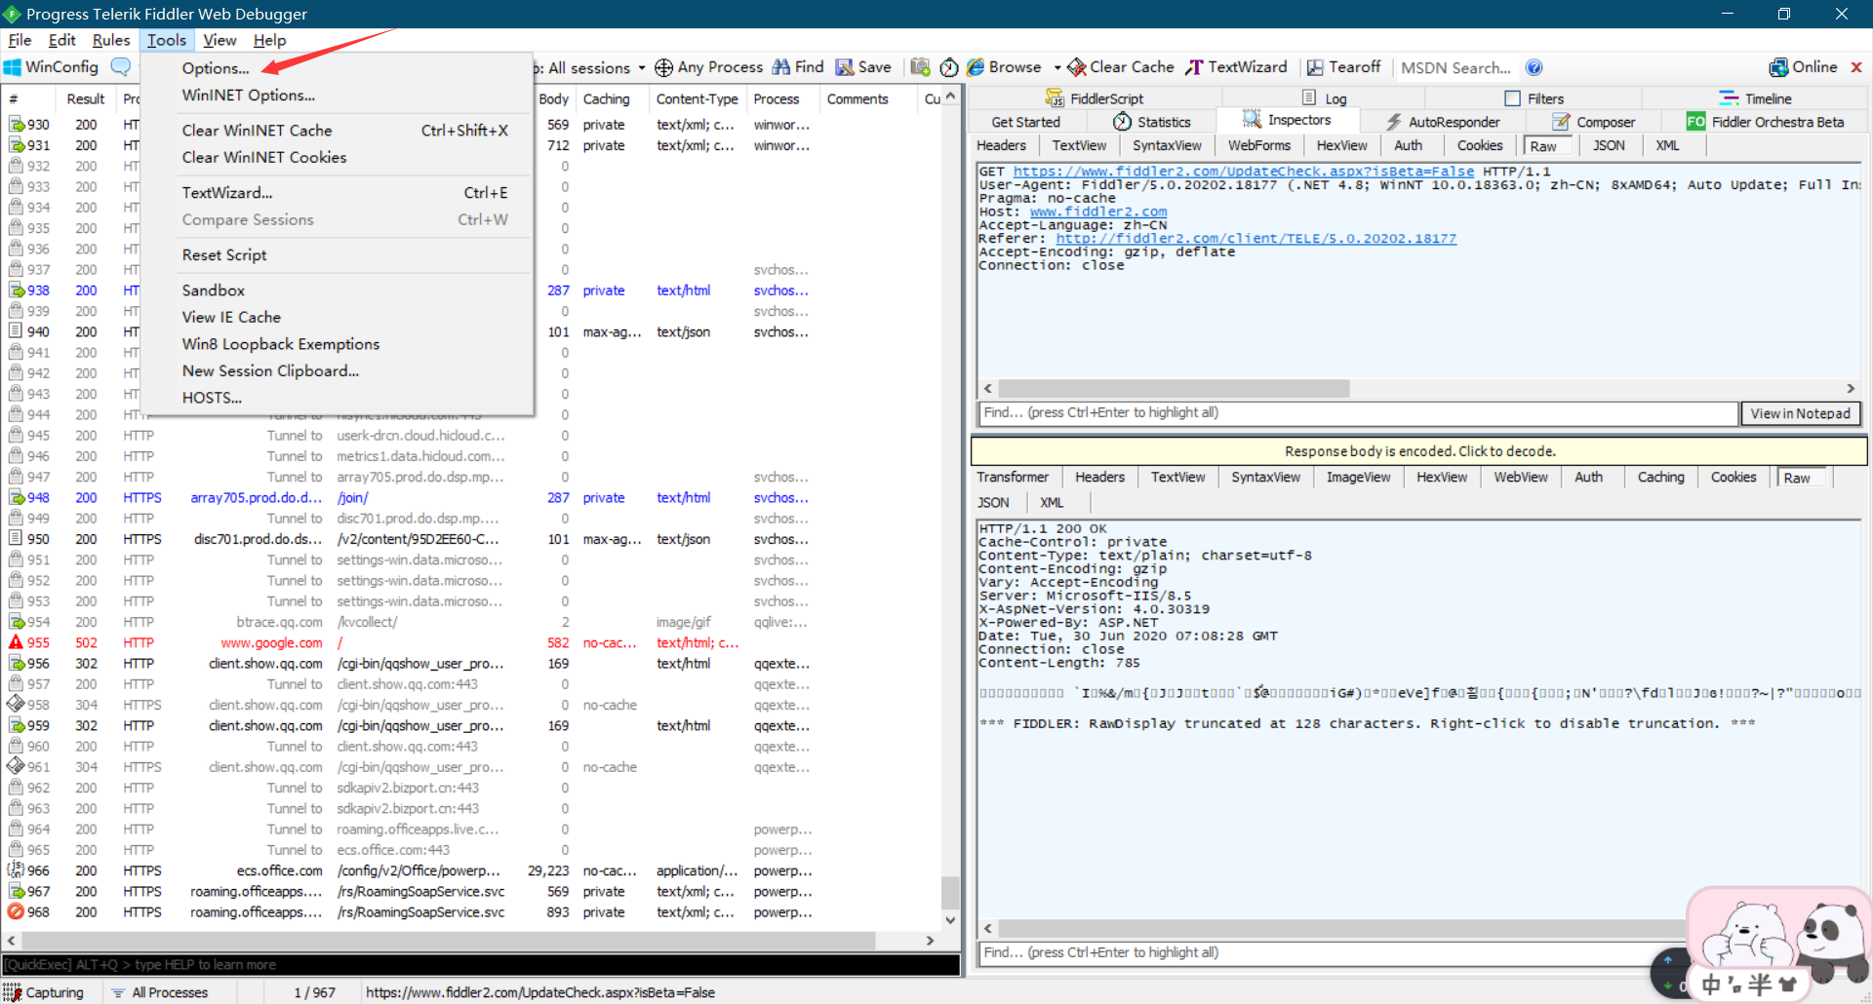1873x1004 pixels.
Task: Focus the MSDN Search field
Action: (1456, 67)
